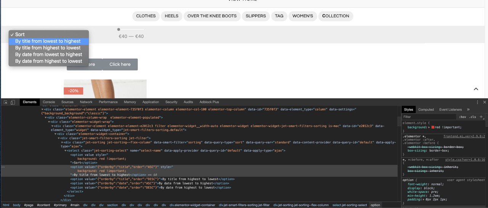Image resolution: width=488 pixels, height=208 pixels.
Task: Open the Network tab
Action: tap(86, 102)
